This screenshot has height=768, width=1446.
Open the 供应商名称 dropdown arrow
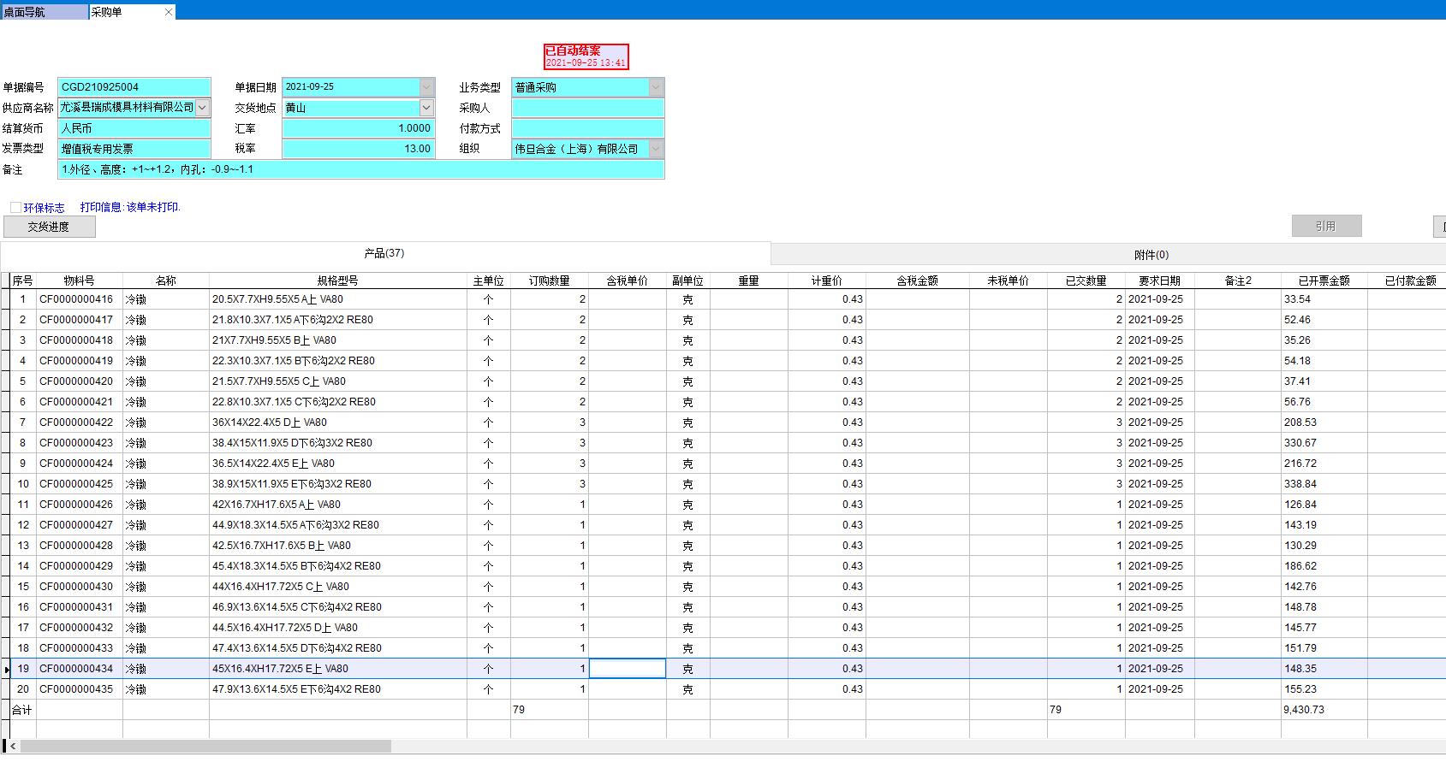(x=202, y=108)
